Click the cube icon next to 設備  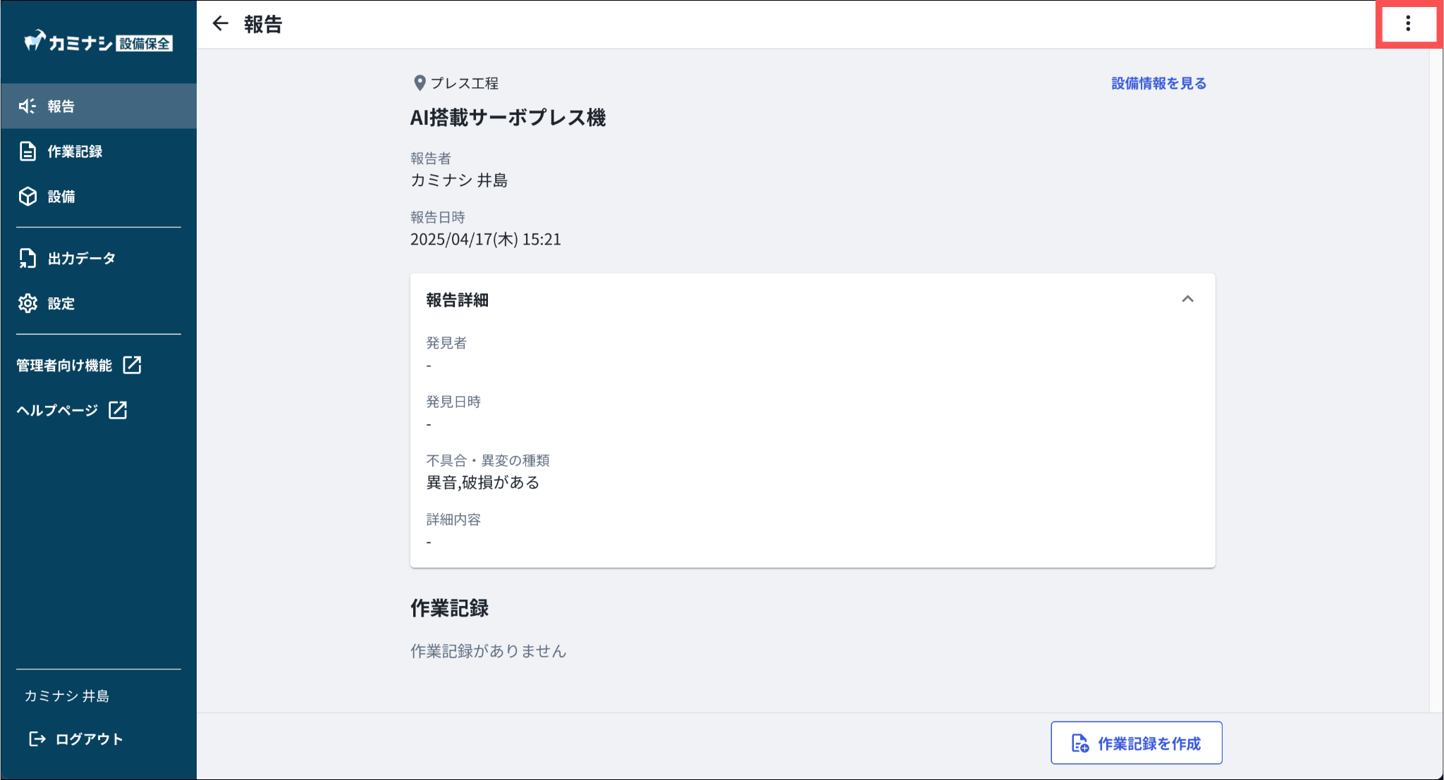click(27, 197)
